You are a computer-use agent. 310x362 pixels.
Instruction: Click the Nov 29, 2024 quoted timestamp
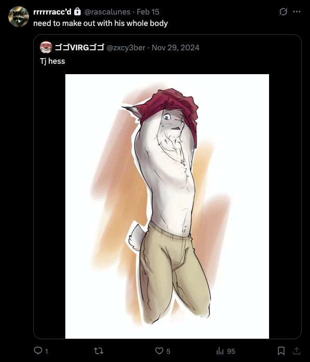coord(175,48)
